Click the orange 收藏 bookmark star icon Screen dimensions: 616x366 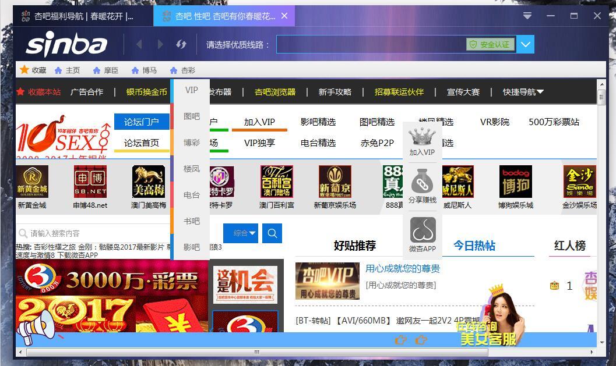click(x=24, y=70)
